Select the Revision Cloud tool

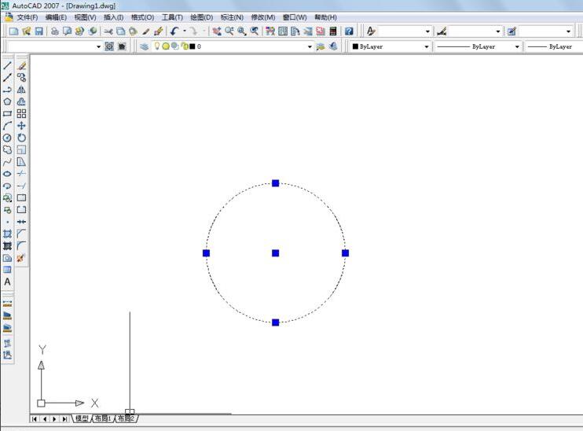point(7,149)
